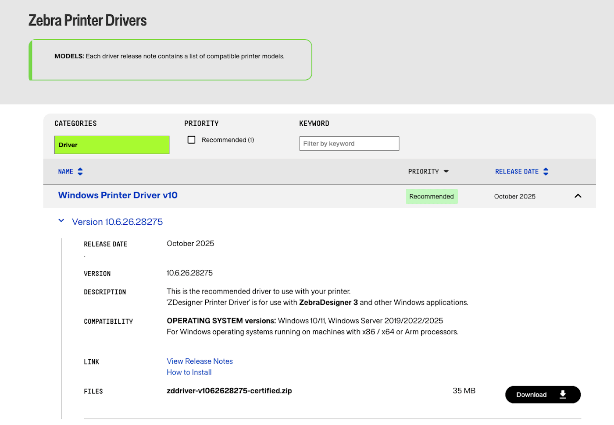The width and height of the screenshot is (614, 425).
Task: Click the 10.6.26.28275 version value
Action: click(190, 273)
